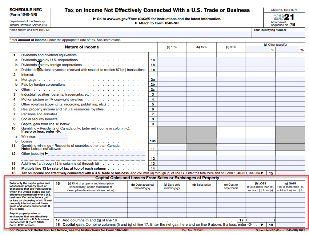
Task: Select line 5 other royalties 15% field
Action: pyautogui.click(x=201, y=104)
